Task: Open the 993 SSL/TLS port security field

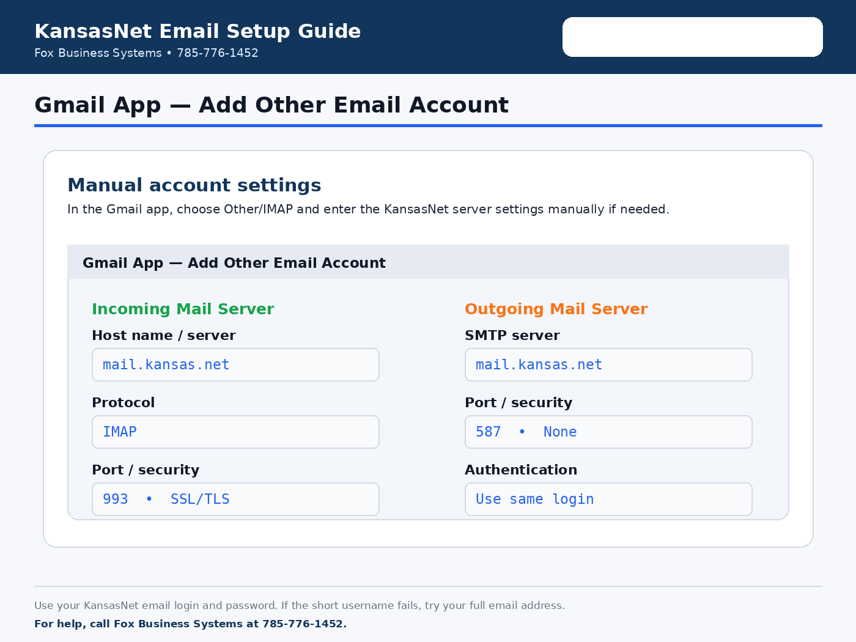Action: click(235, 499)
